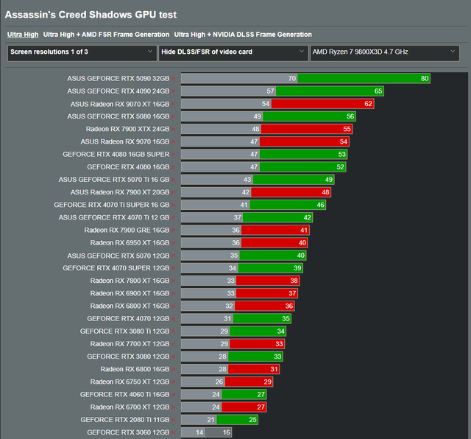The width and height of the screenshot is (471, 439).
Task: Click X beside Radeon RX 6750 XT 12GB
Action: pyautogui.click(x=174, y=382)
